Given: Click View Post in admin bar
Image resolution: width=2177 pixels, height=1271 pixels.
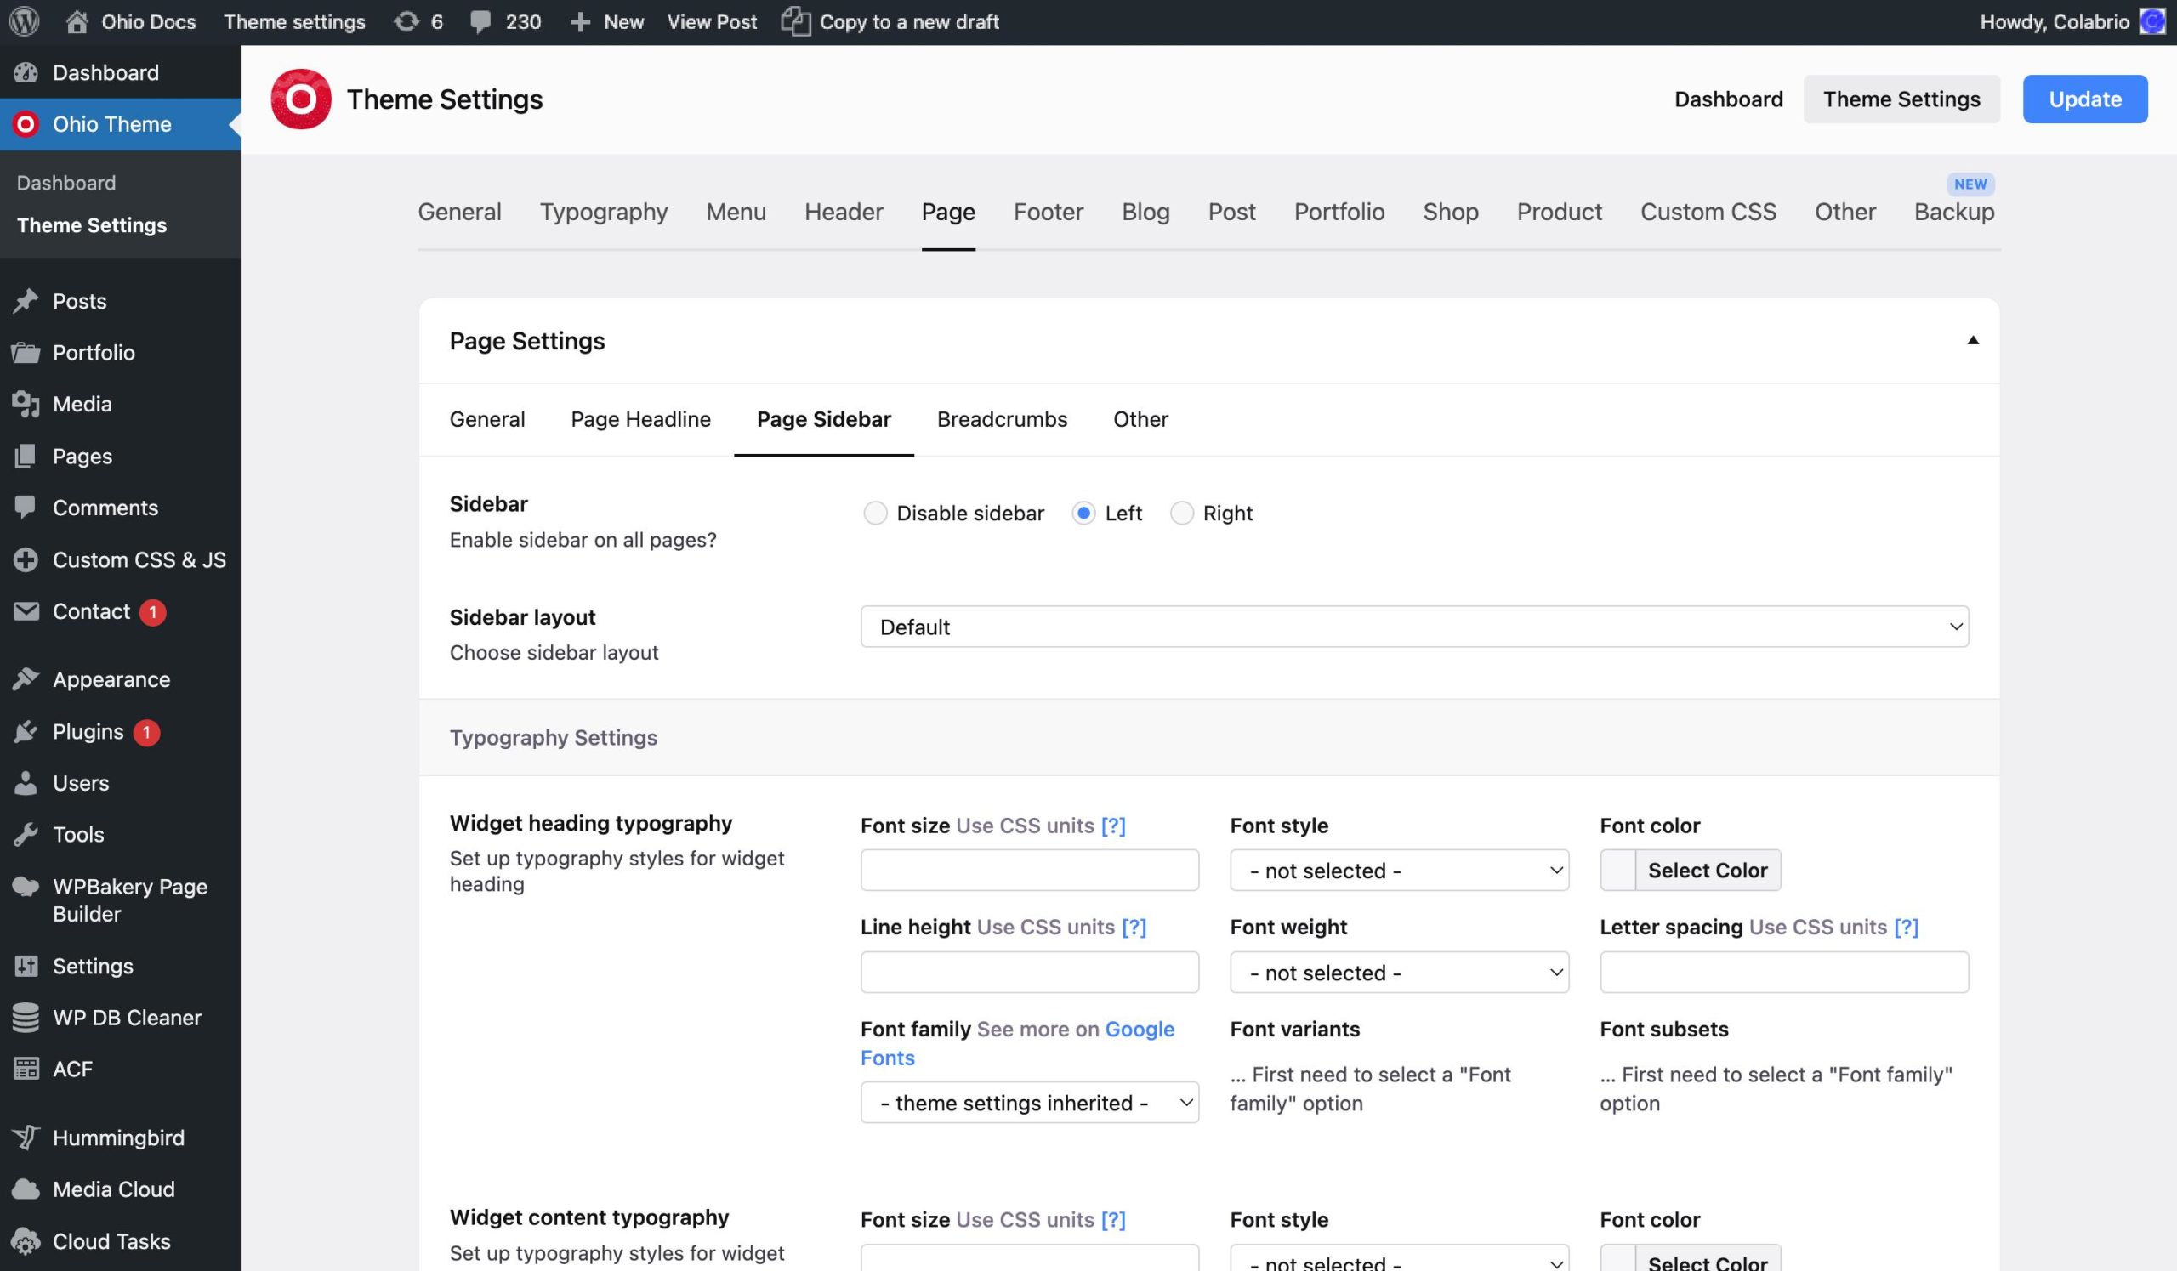Looking at the screenshot, I should tap(711, 22).
